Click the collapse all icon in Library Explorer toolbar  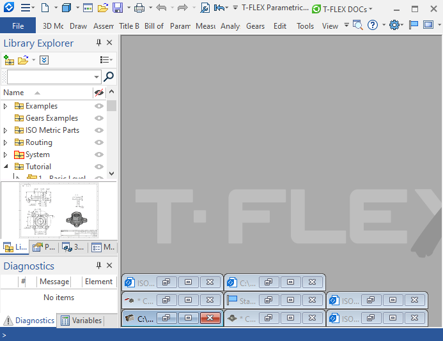coord(44,60)
